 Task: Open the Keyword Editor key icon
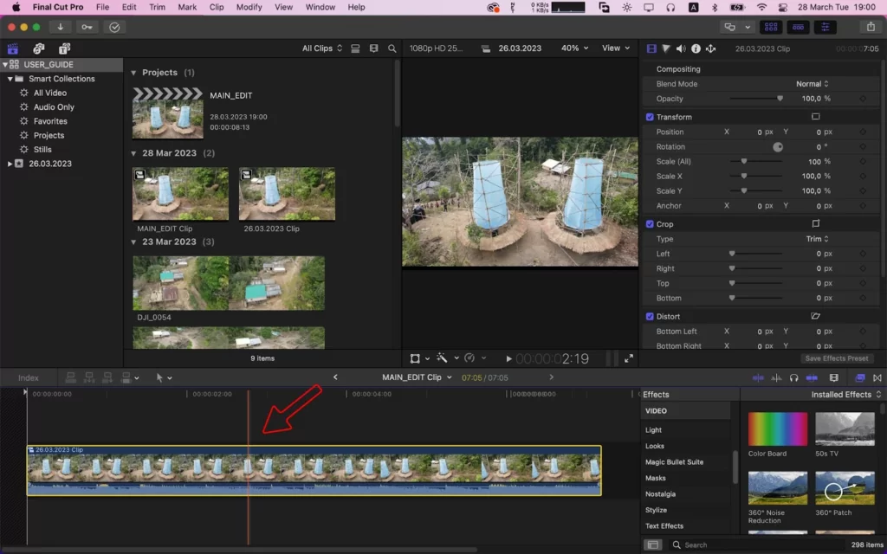pyautogui.click(x=87, y=27)
